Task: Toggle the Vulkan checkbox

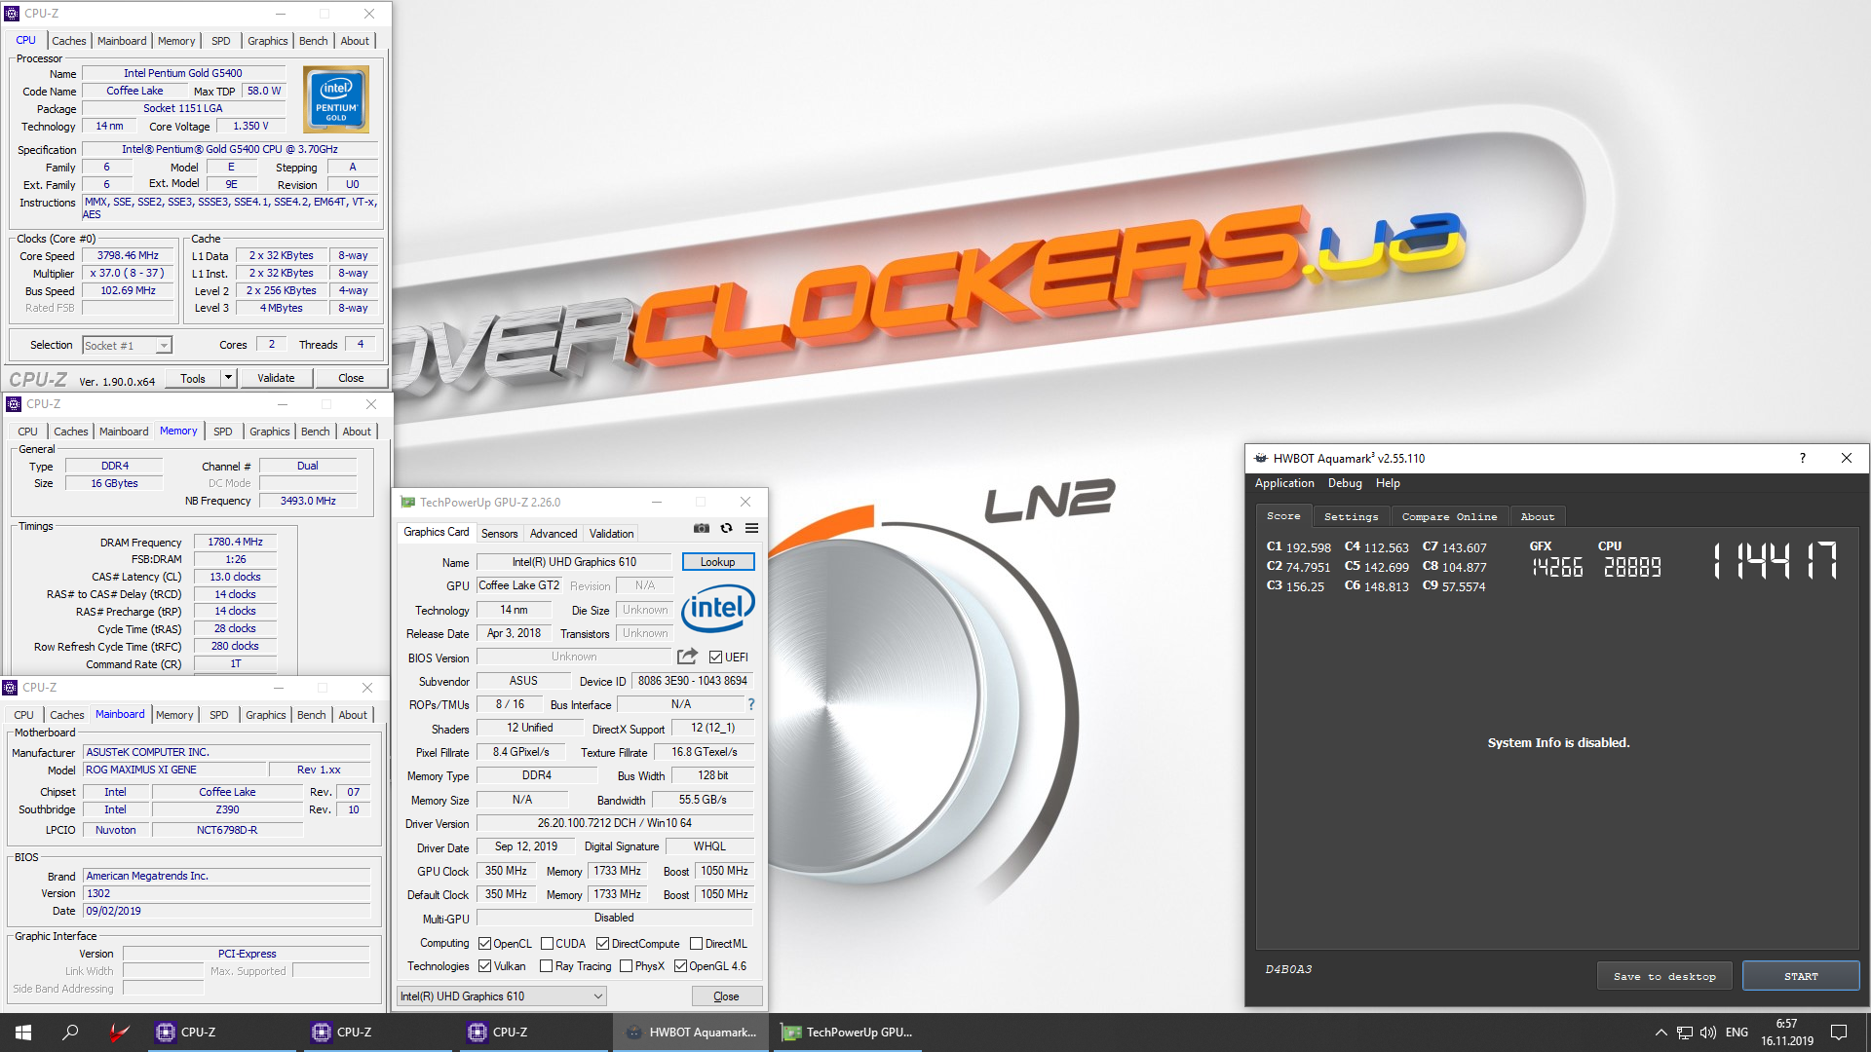Action: pos(485,966)
